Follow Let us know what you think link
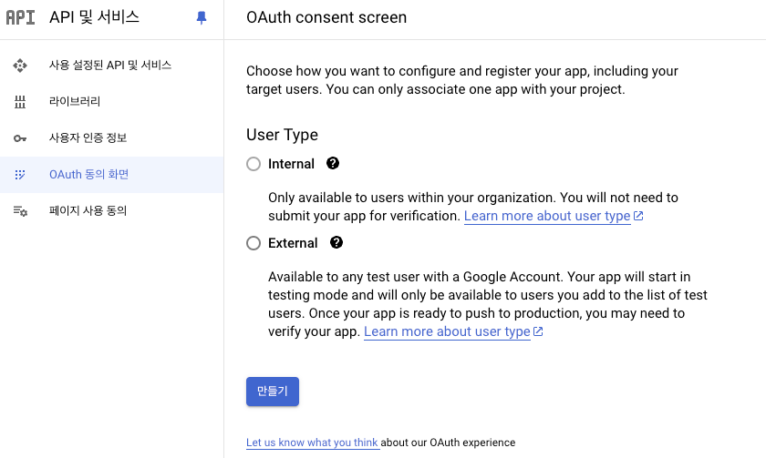The height and width of the screenshot is (458, 766). (312, 443)
